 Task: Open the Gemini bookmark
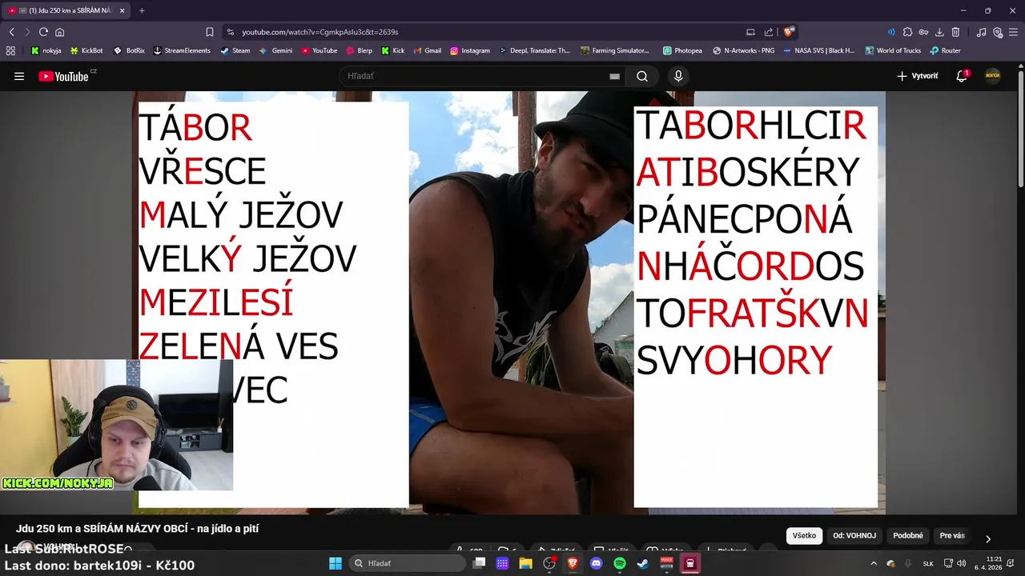click(275, 50)
